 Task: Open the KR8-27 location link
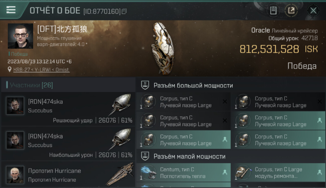coord(41,70)
